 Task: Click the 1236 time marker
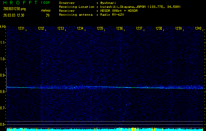coord(120,28)
